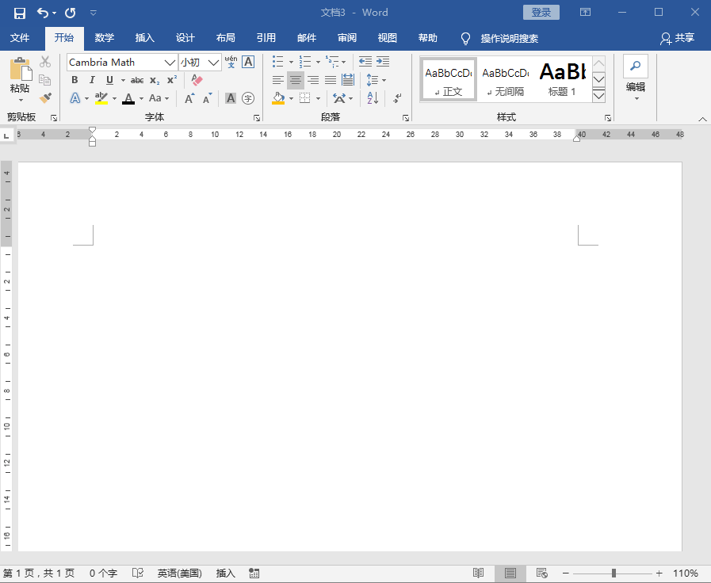Select center alignment

click(x=295, y=80)
